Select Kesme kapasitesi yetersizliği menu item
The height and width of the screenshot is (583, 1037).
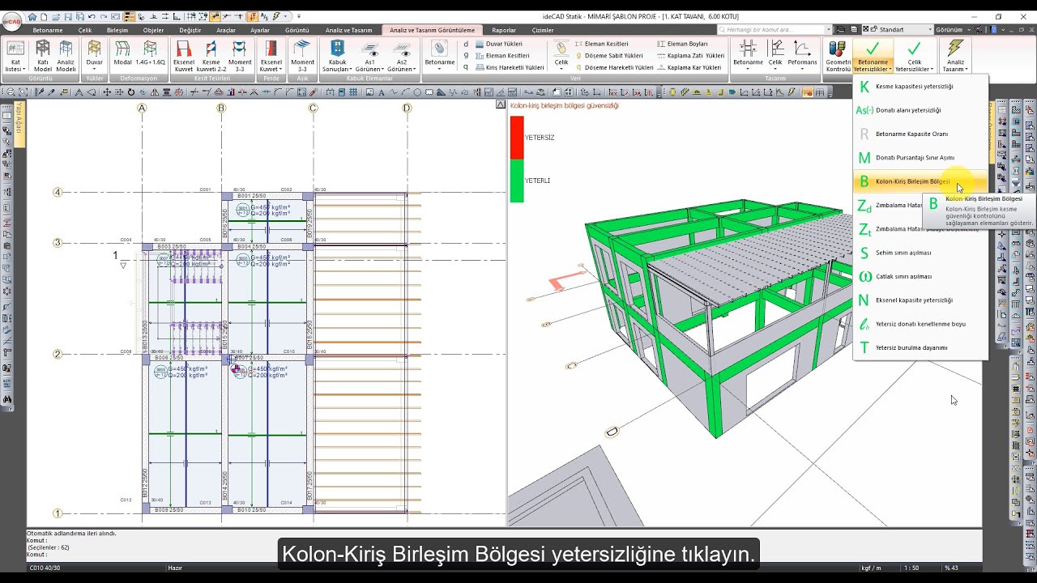tap(920, 87)
